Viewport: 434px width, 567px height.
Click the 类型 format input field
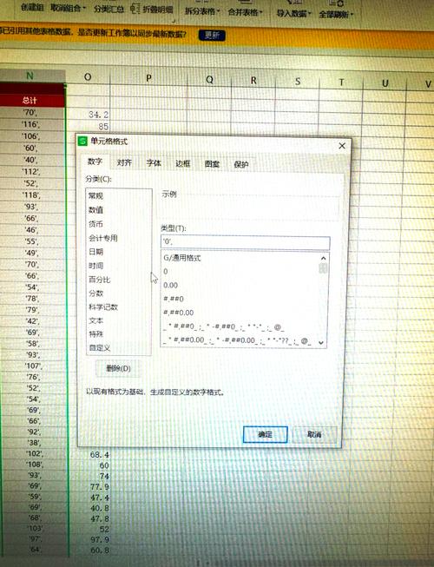click(x=245, y=242)
